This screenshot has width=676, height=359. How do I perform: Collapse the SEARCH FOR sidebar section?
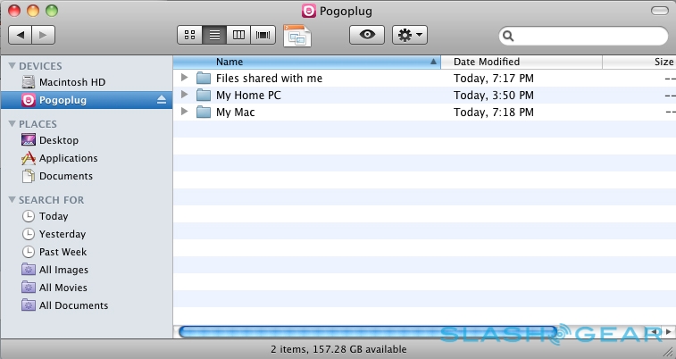12,200
